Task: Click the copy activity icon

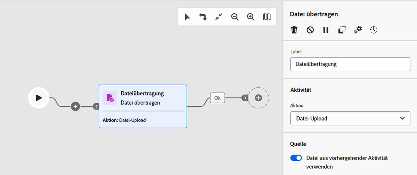Action: pos(342,30)
